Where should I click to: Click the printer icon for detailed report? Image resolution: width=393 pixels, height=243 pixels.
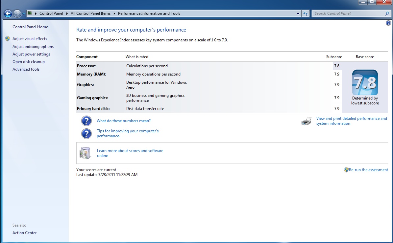point(306,121)
